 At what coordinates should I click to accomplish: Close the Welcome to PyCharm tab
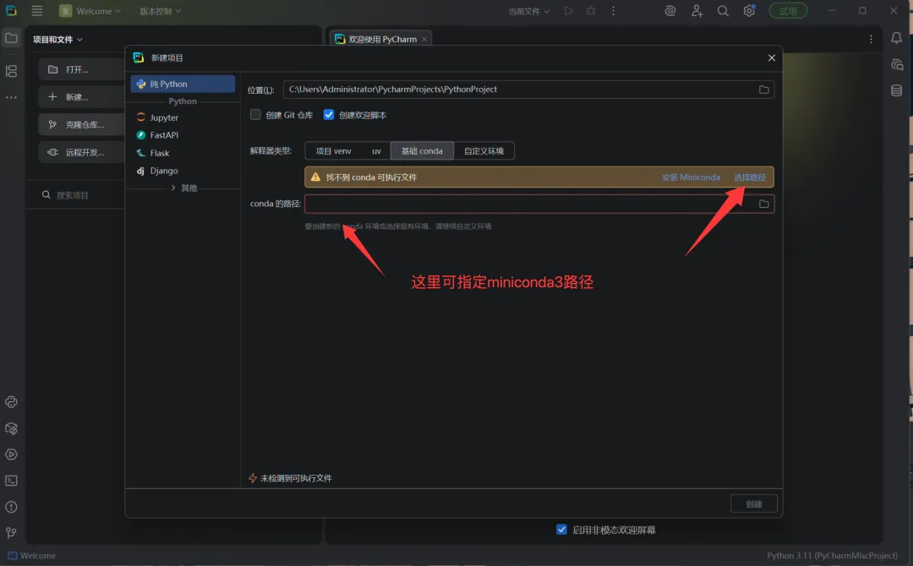tap(424, 39)
